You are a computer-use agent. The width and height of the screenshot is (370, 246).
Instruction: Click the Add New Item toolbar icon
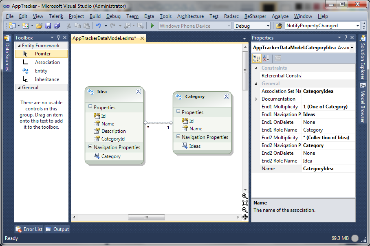click(x=26, y=26)
